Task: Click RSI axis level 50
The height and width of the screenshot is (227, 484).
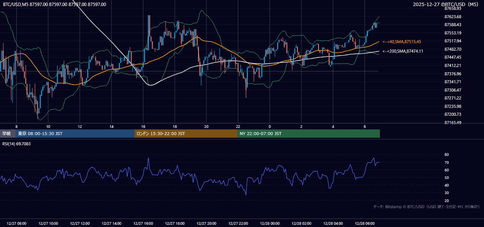Action: coord(447,177)
